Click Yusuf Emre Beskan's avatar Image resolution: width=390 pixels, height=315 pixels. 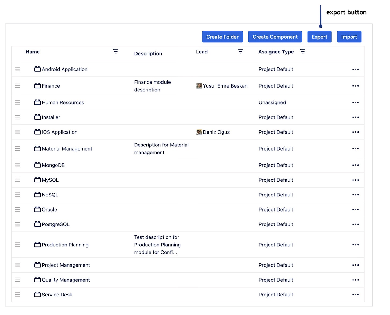199,86
